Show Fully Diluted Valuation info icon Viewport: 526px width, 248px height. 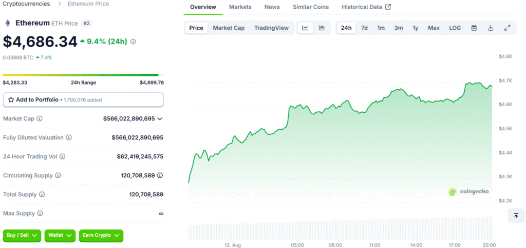coord(69,137)
